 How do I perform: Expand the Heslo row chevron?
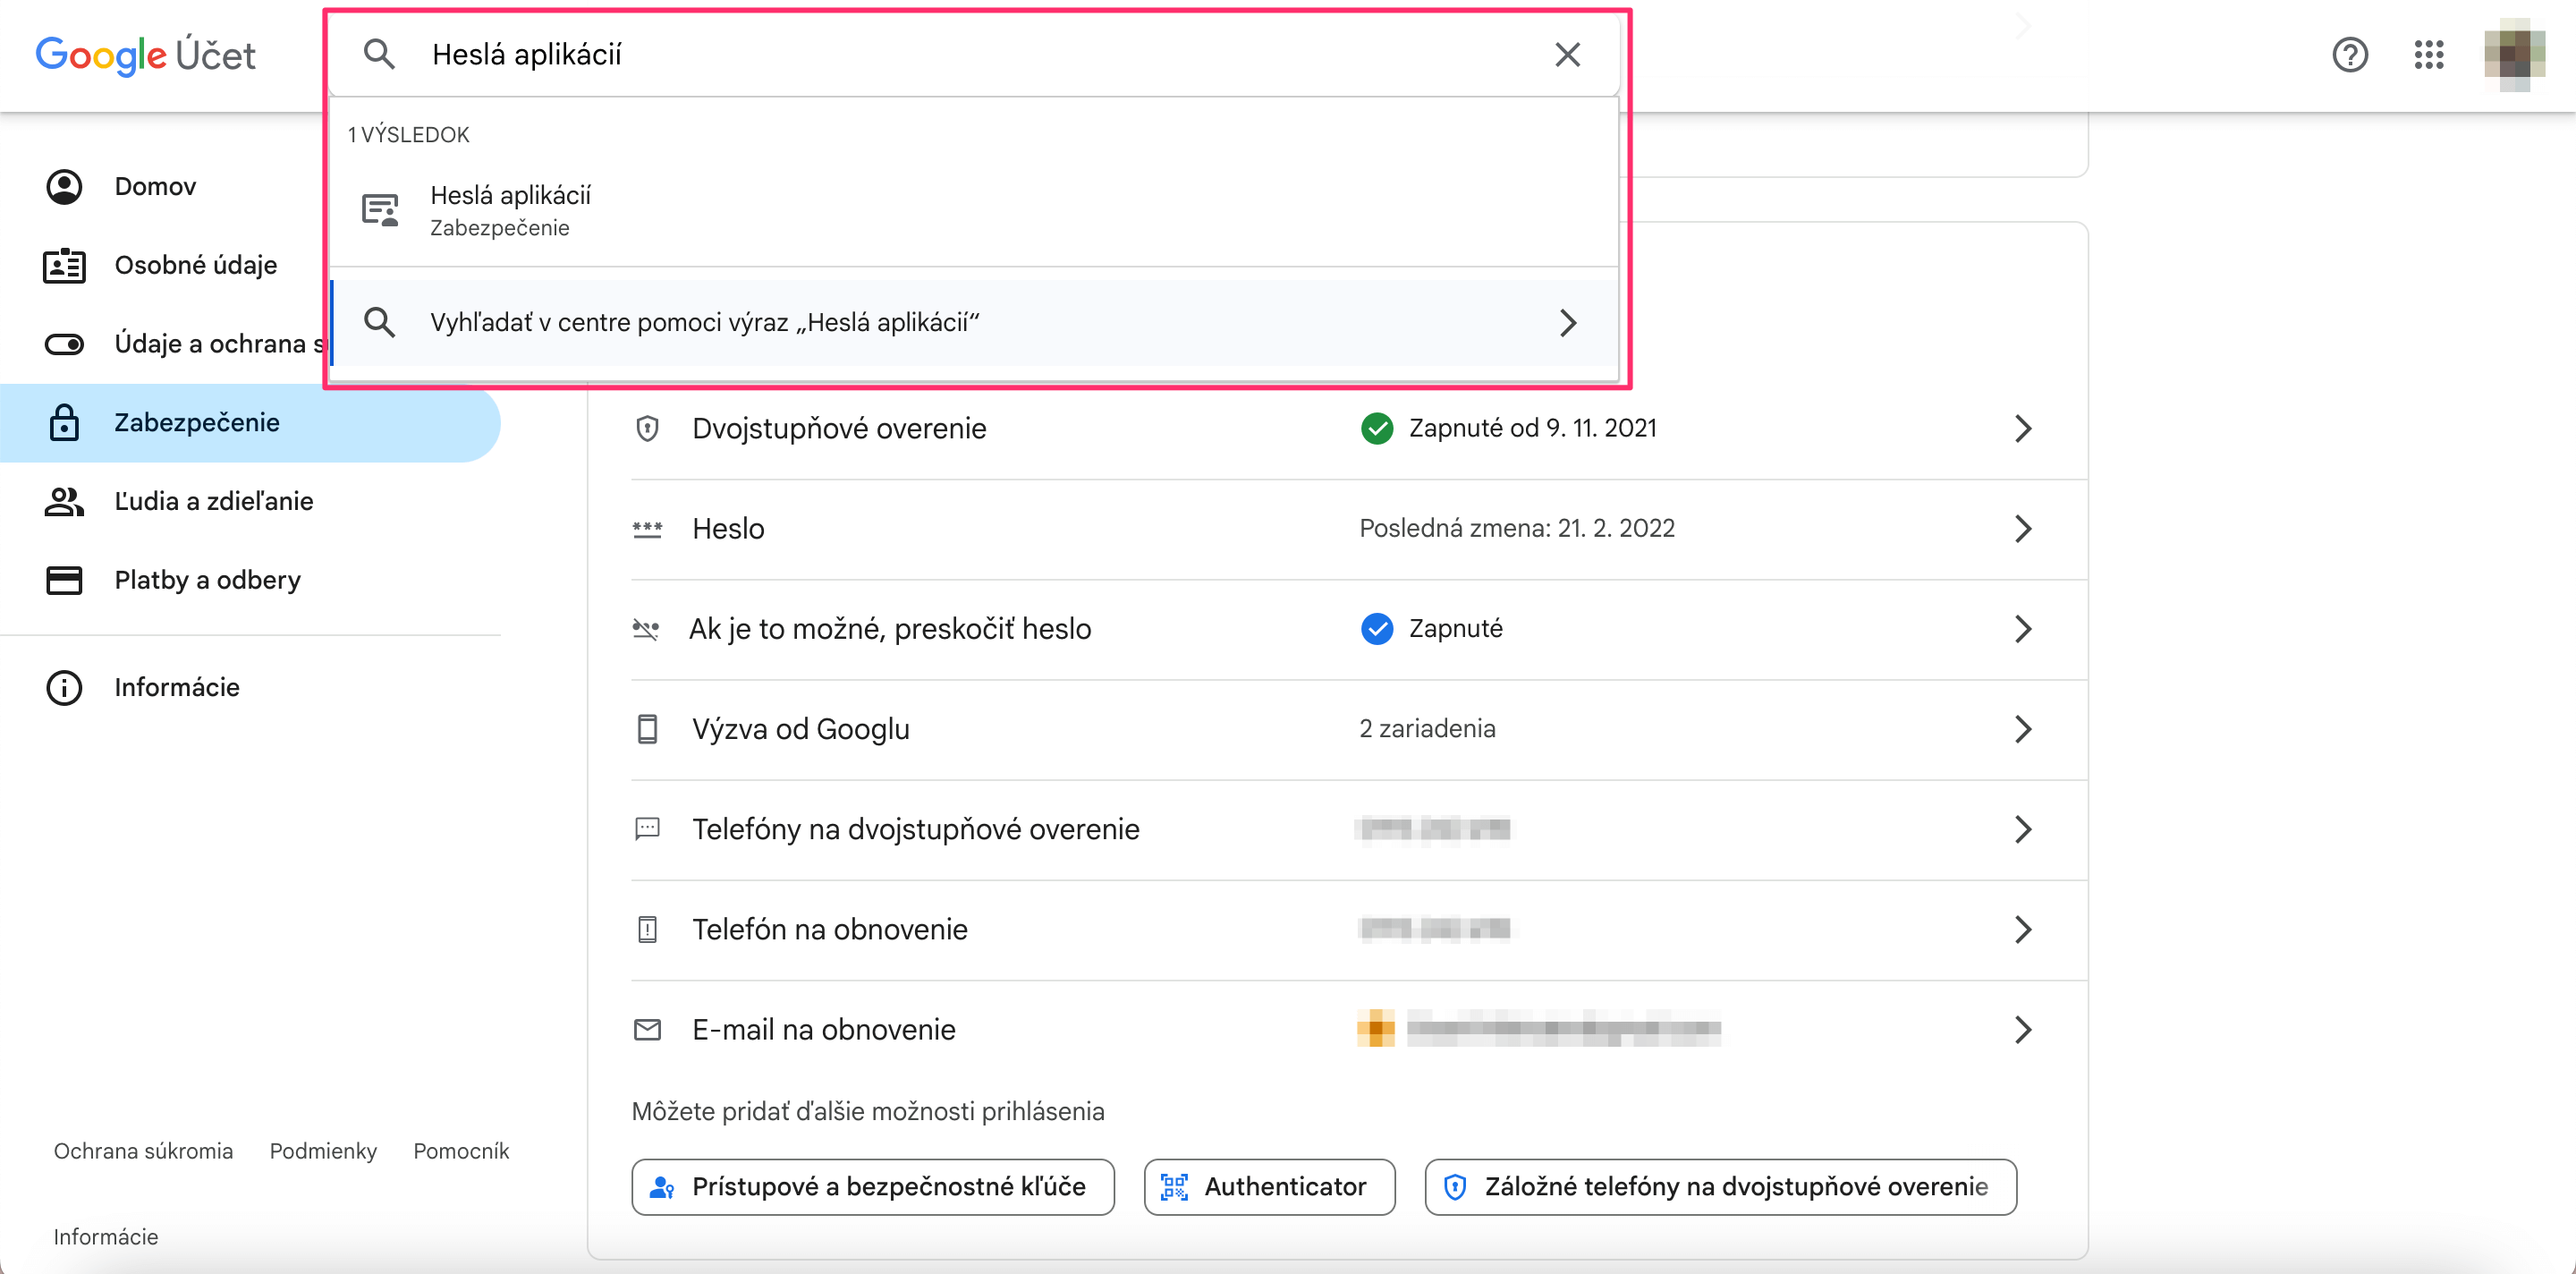(2022, 529)
